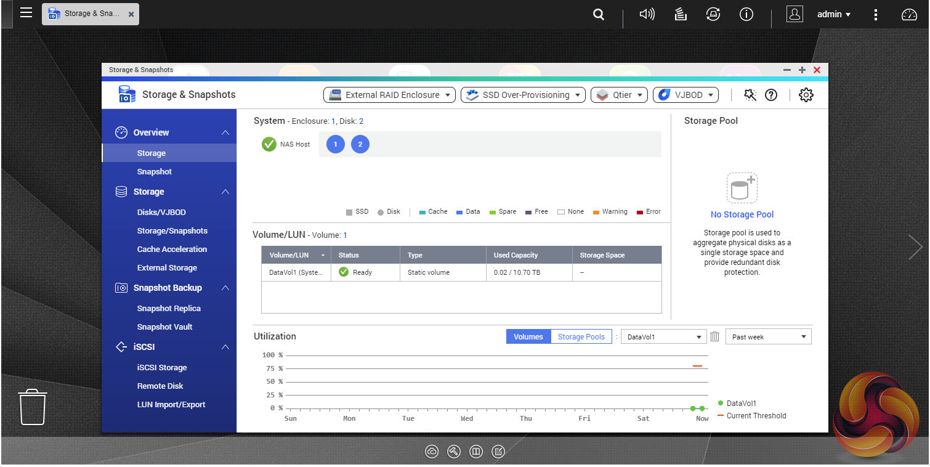Viewport: 930px width, 467px height.
Task: Open the background tasks icon
Action: click(x=681, y=14)
